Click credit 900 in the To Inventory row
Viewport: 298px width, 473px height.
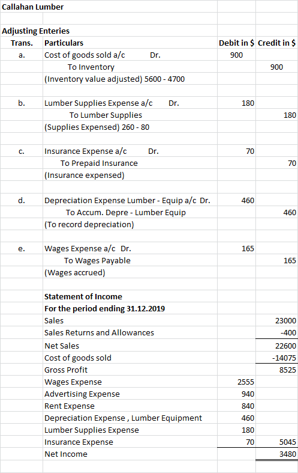coord(276,67)
